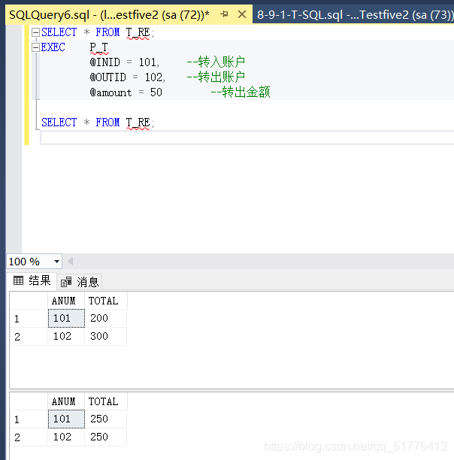Click T_RE in the first SELECT line
This screenshot has width=454, height=460.
[x=138, y=32]
